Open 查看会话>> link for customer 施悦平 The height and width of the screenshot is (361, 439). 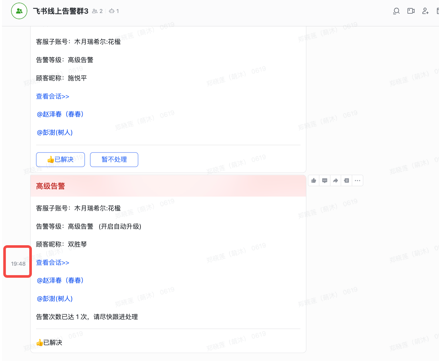click(53, 96)
